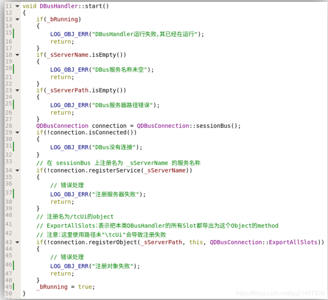Click the DBusHandler class name in the function signature
Viewport: 328px width, 300px height.
pyautogui.click(x=59, y=6)
